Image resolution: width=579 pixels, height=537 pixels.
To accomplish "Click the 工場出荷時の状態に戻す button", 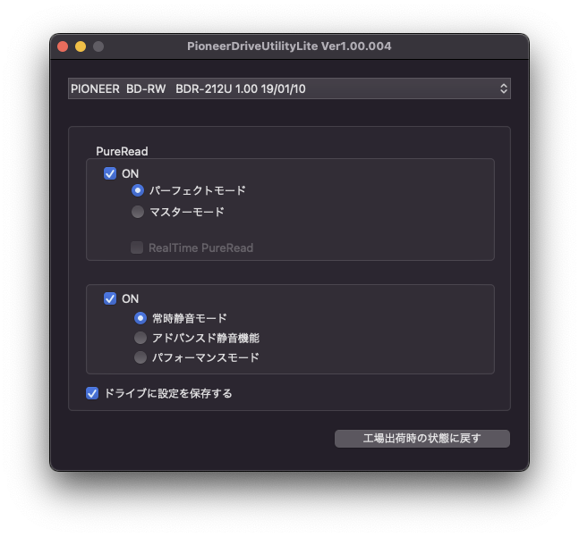I will (422, 438).
